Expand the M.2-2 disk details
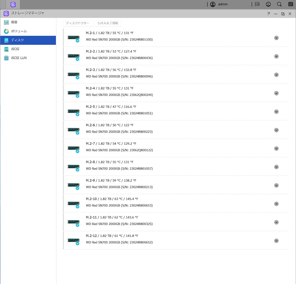 coord(276,57)
